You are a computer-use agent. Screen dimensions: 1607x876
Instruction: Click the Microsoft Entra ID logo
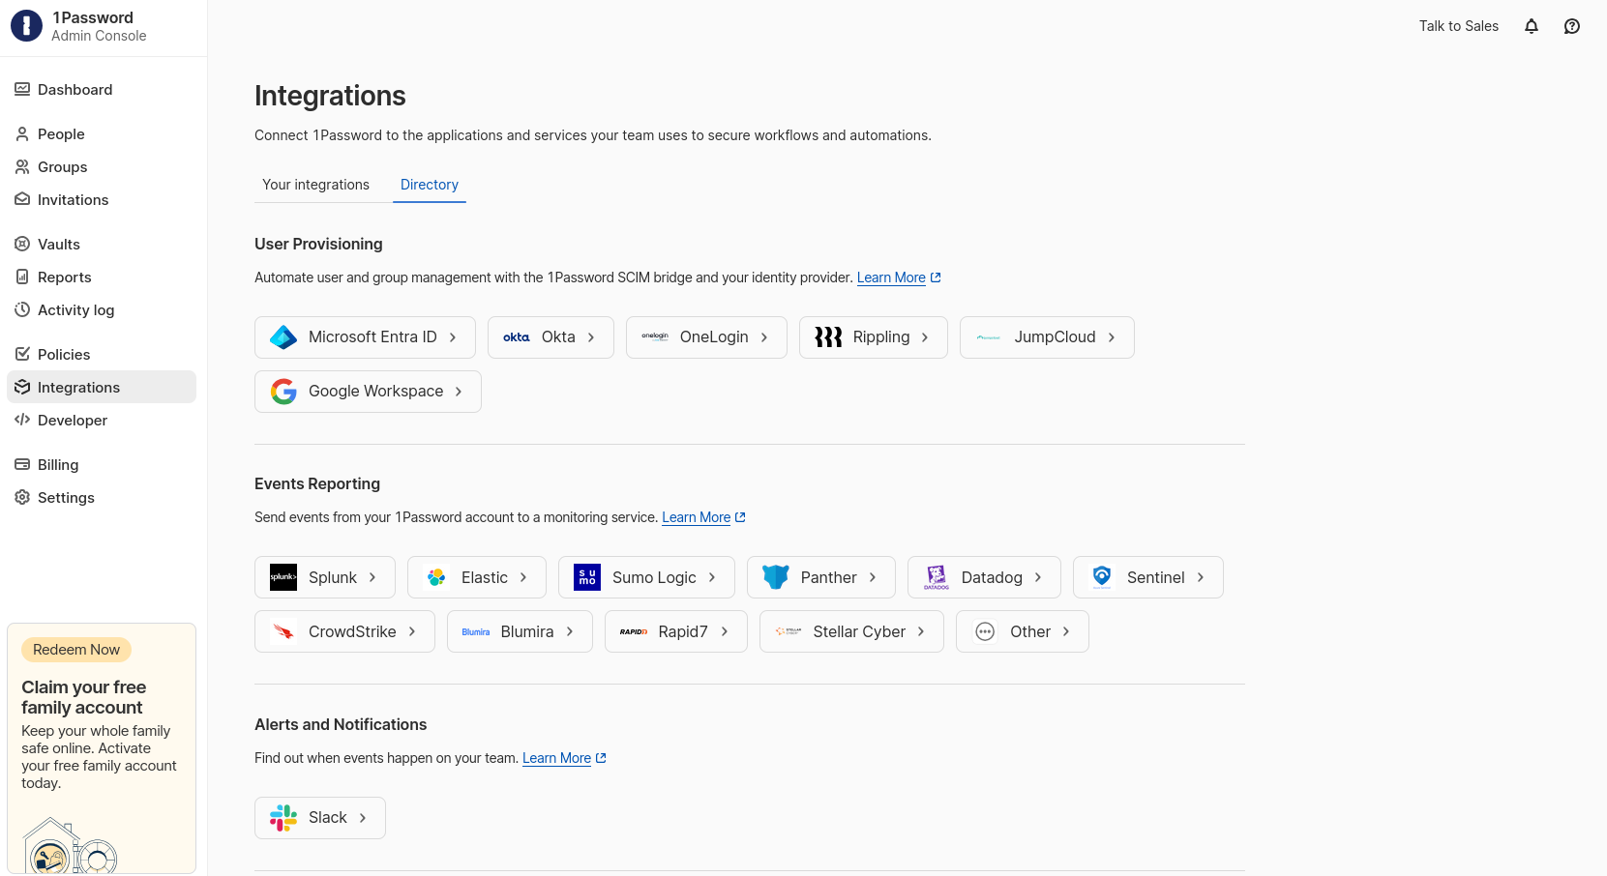(283, 337)
